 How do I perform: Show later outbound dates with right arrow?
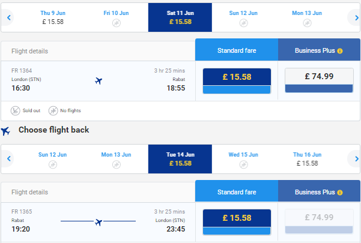[356, 17]
